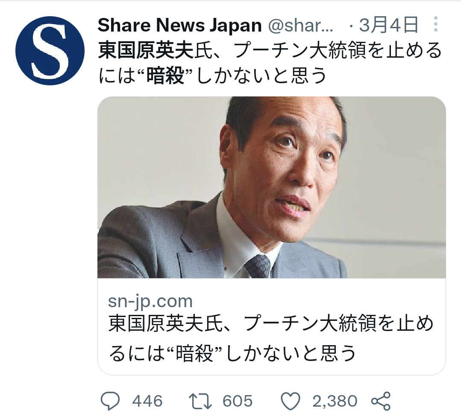Open the article preview photo

[272, 187]
